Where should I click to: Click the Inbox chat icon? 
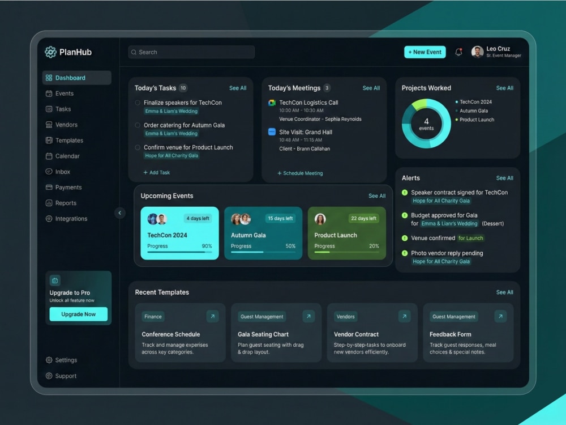49,172
